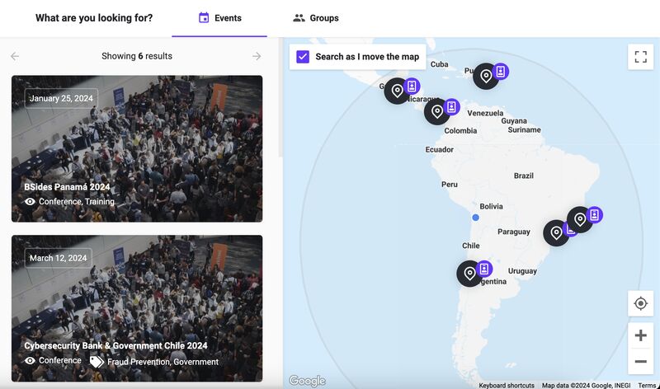Uncheck Search as I move the map
The height and width of the screenshot is (389, 660).
[303, 57]
